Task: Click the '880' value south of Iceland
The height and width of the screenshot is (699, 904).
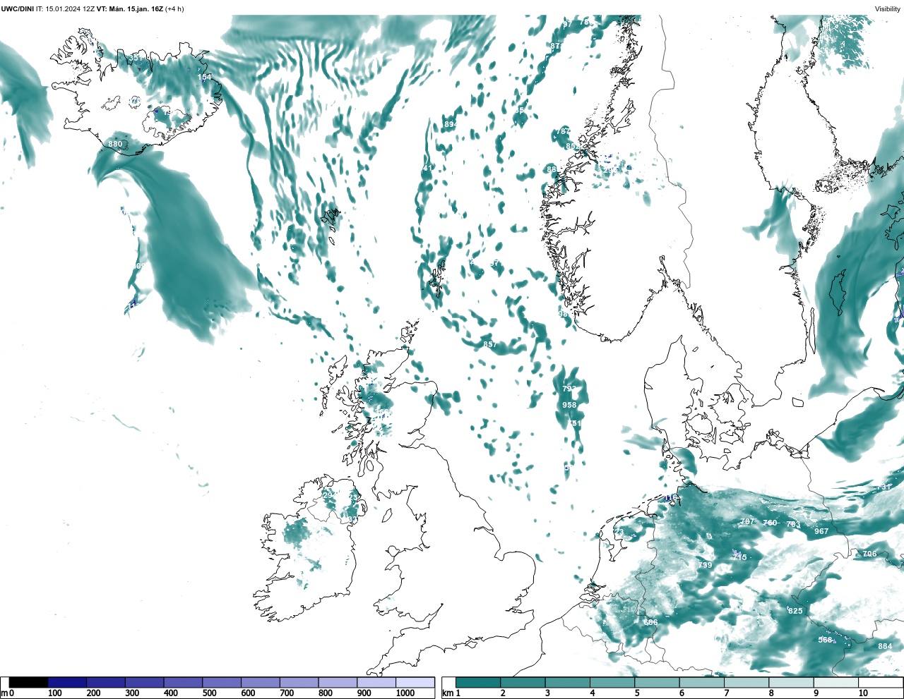Action: 115,144
